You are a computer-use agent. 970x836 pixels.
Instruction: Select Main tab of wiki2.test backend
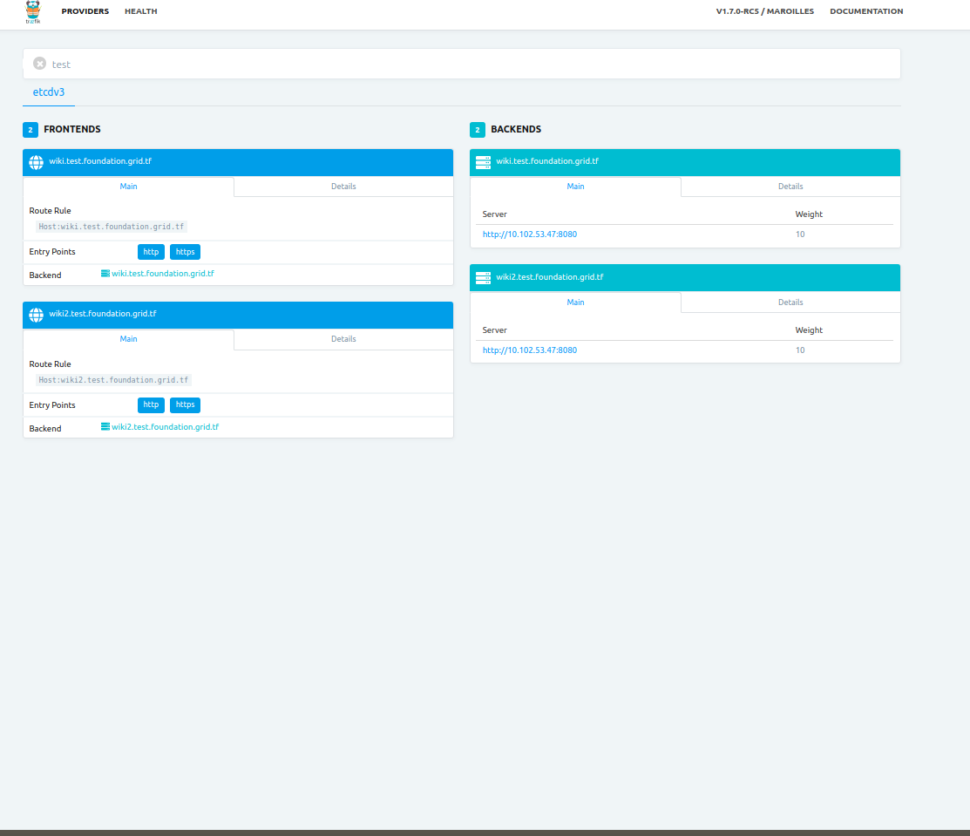(575, 302)
